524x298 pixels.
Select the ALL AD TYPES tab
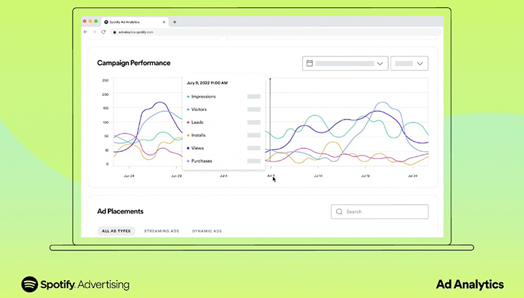tap(116, 231)
